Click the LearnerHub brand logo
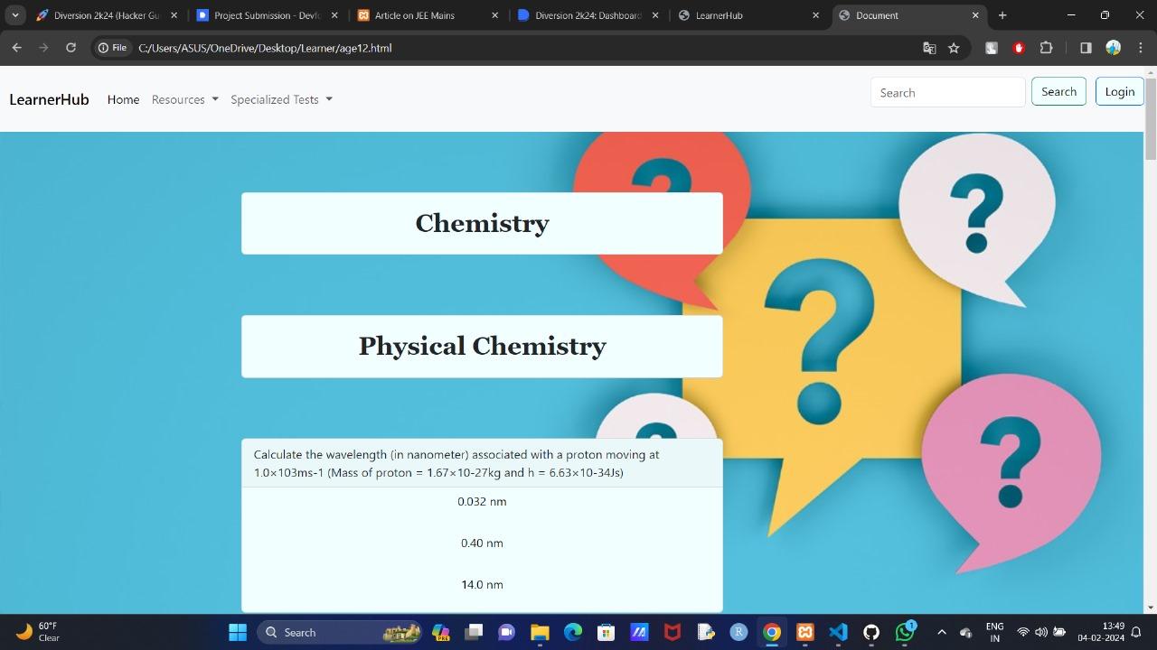 (x=49, y=99)
